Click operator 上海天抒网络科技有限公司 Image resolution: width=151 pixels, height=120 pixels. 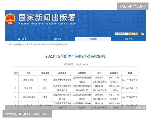coord(82,80)
